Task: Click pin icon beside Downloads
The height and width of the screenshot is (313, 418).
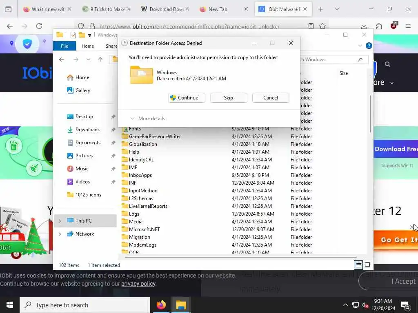Action: point(113,129)
